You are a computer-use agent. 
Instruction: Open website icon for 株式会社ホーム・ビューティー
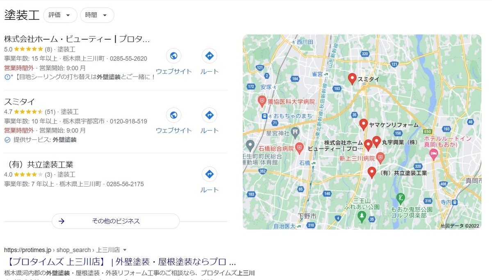point(173,56)
